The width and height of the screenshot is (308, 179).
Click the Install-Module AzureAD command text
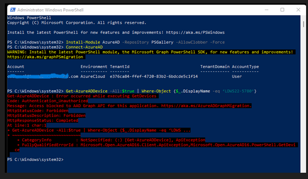[x=93, y=42]
